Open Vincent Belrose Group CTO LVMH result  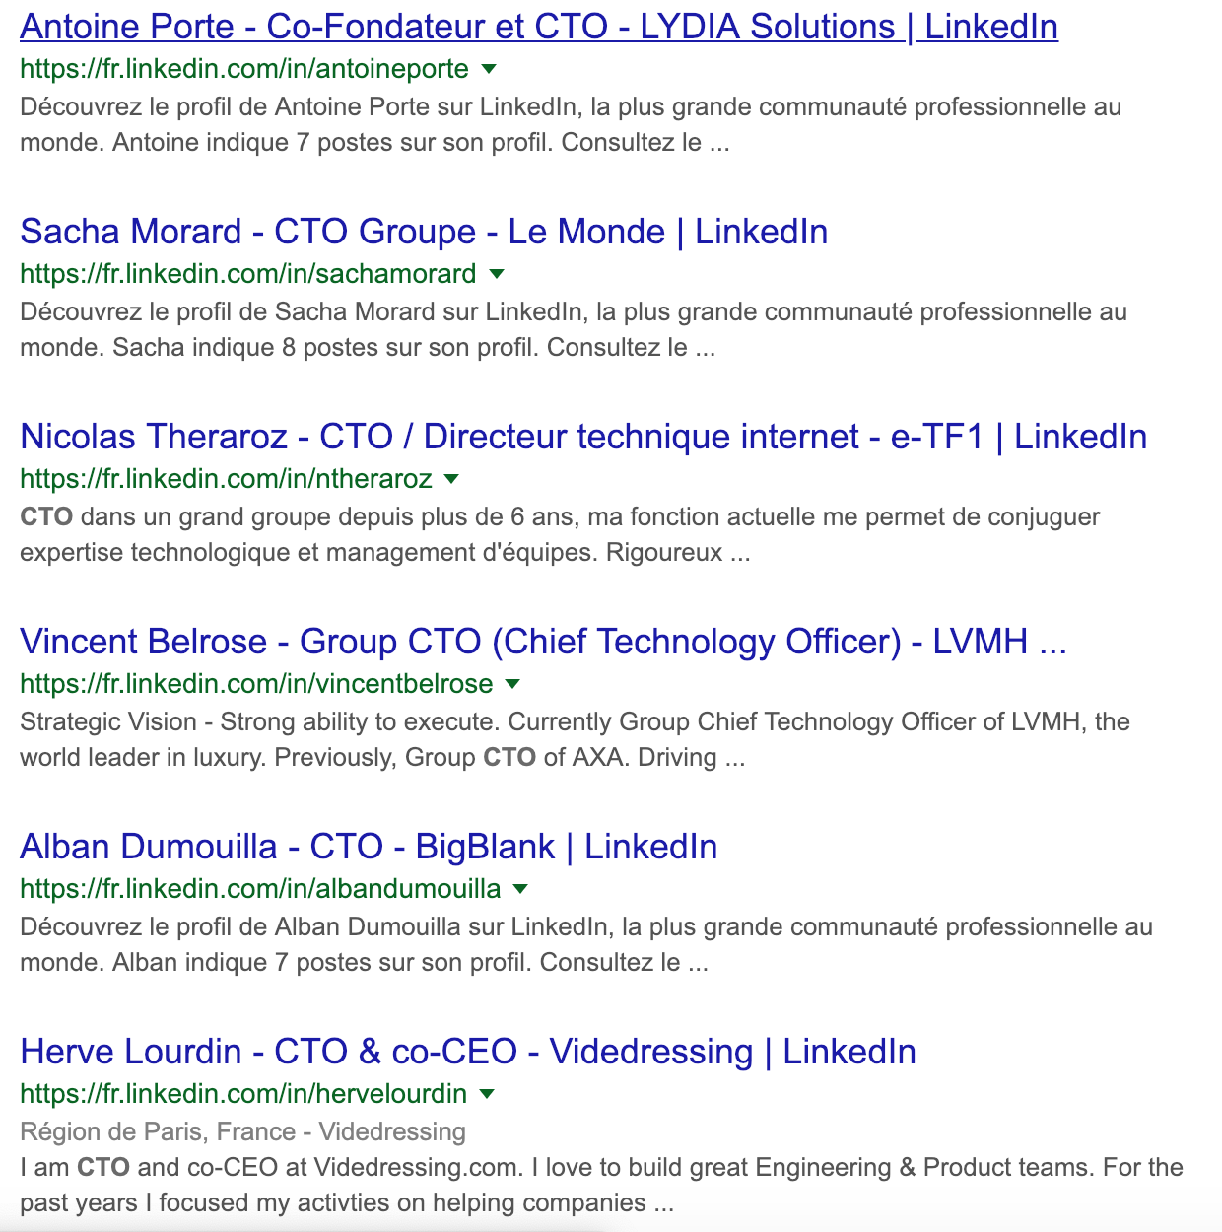click(x=544, y=642)
